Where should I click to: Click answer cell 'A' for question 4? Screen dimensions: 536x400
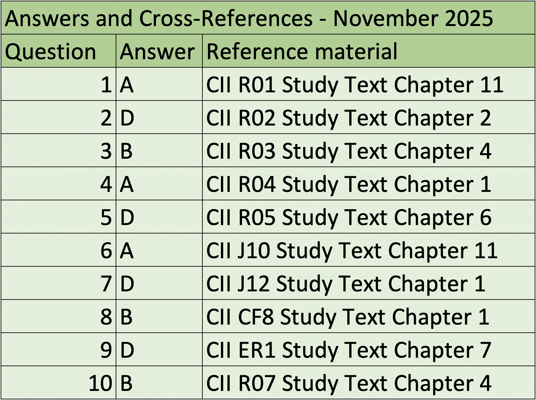tap(159, 184)
